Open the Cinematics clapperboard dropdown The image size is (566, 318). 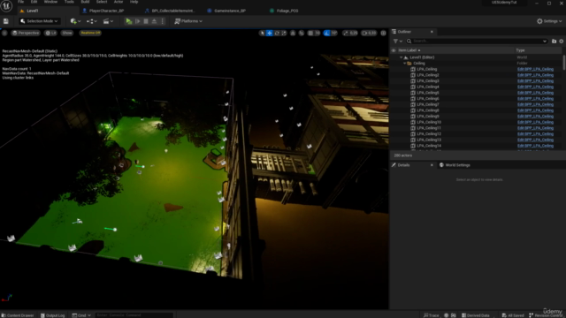(x=108, y=21)
